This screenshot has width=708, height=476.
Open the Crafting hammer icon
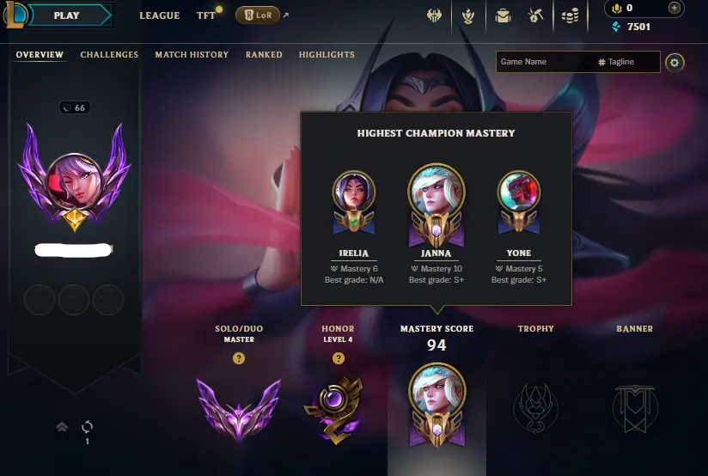(x=536, y=16)
